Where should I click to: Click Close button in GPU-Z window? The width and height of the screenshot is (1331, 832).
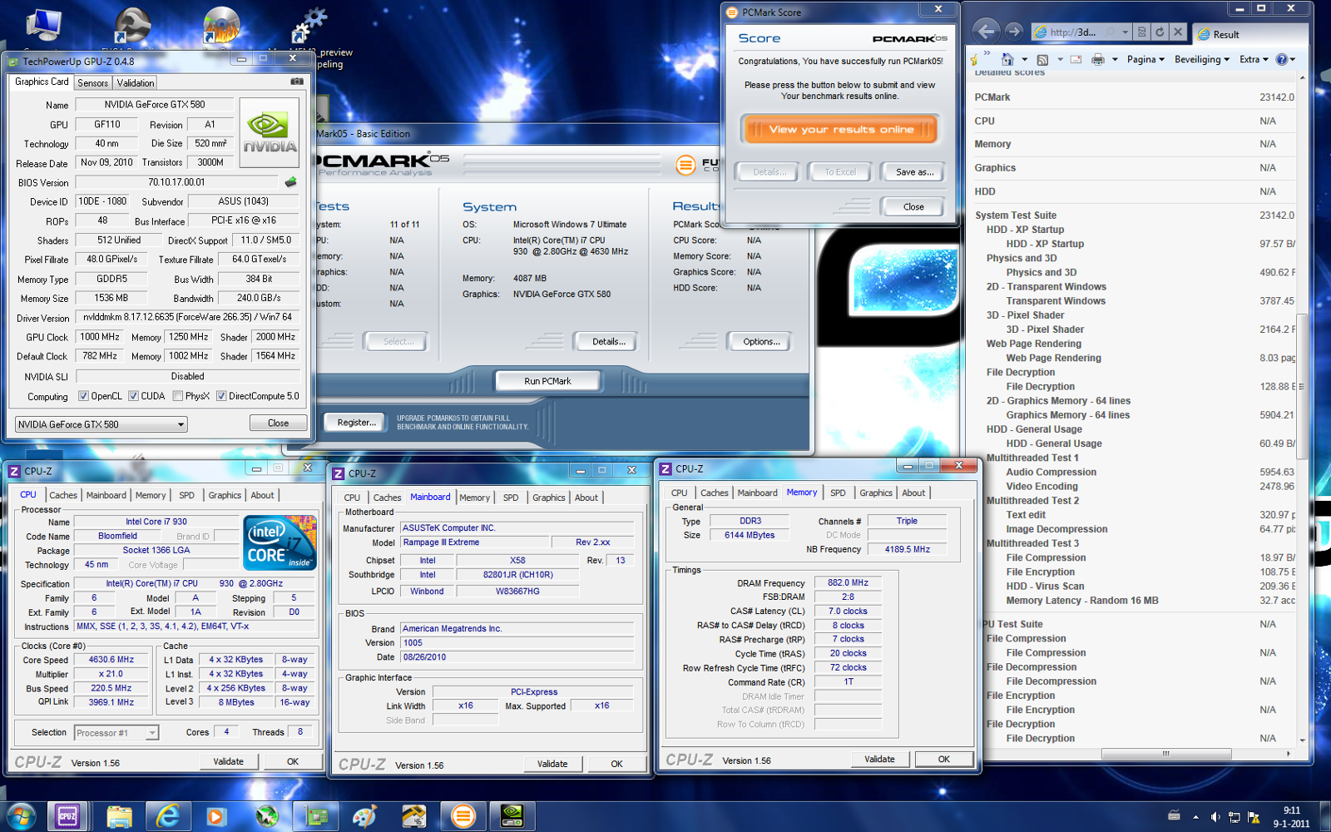tap(278, 423)
